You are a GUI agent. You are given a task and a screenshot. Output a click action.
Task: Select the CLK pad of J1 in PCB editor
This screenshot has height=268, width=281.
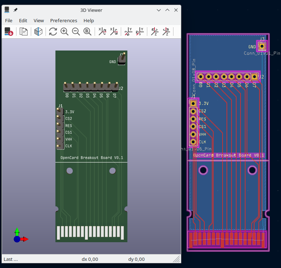193,142
